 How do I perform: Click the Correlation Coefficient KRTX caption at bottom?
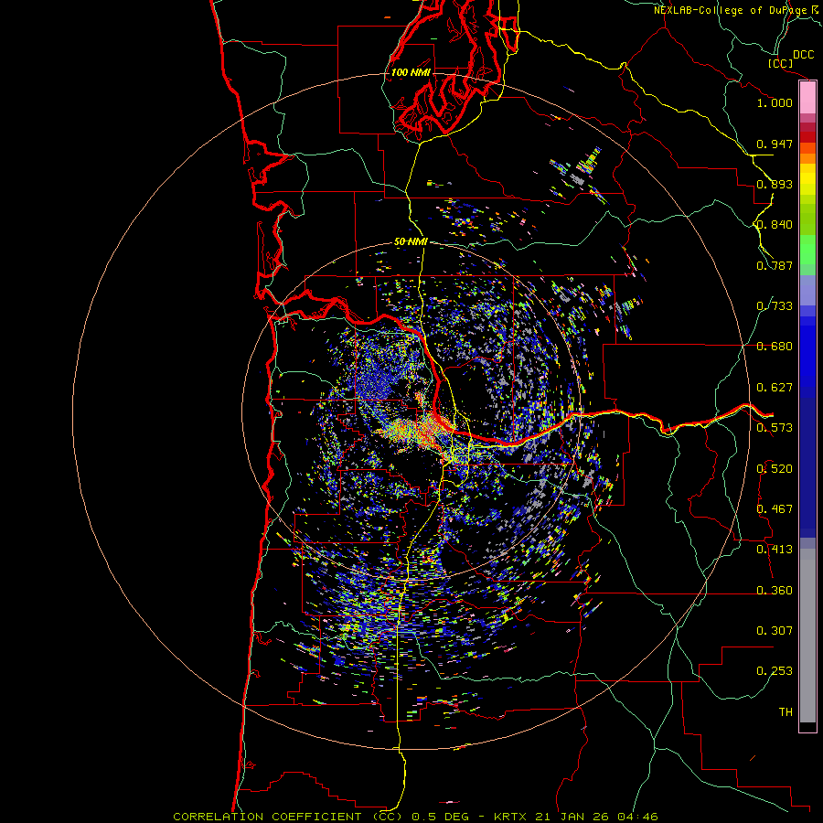click(x=415, y=817)
